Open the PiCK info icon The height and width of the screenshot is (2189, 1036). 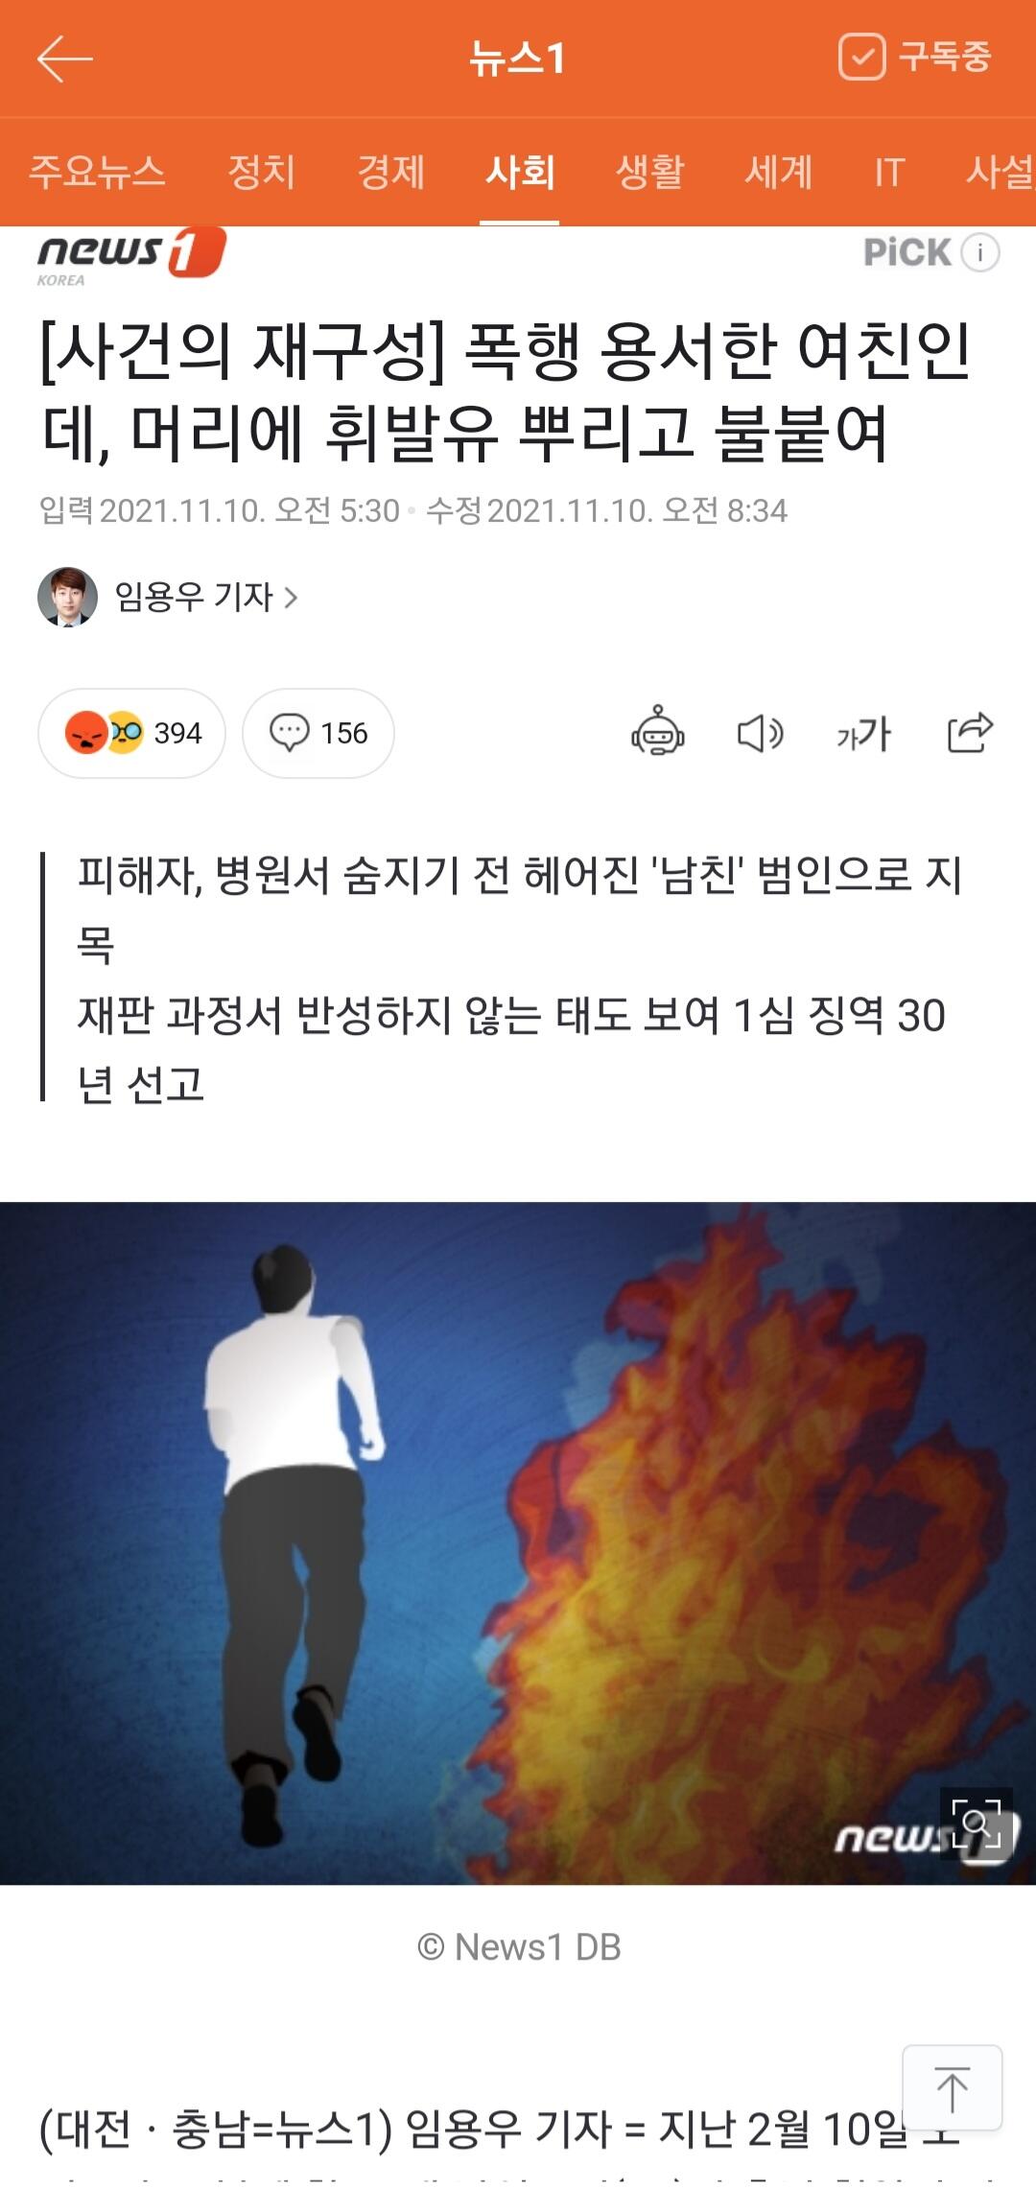[x=980, y=253]
